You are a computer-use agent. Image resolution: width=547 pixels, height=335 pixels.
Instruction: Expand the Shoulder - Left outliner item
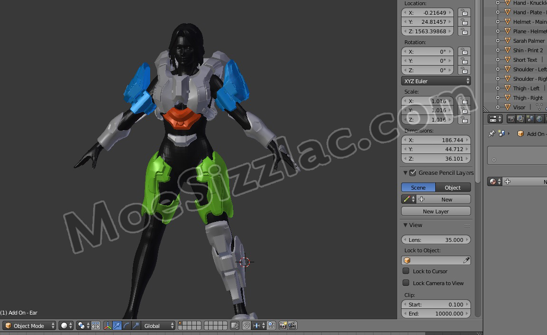click(498, 69)
